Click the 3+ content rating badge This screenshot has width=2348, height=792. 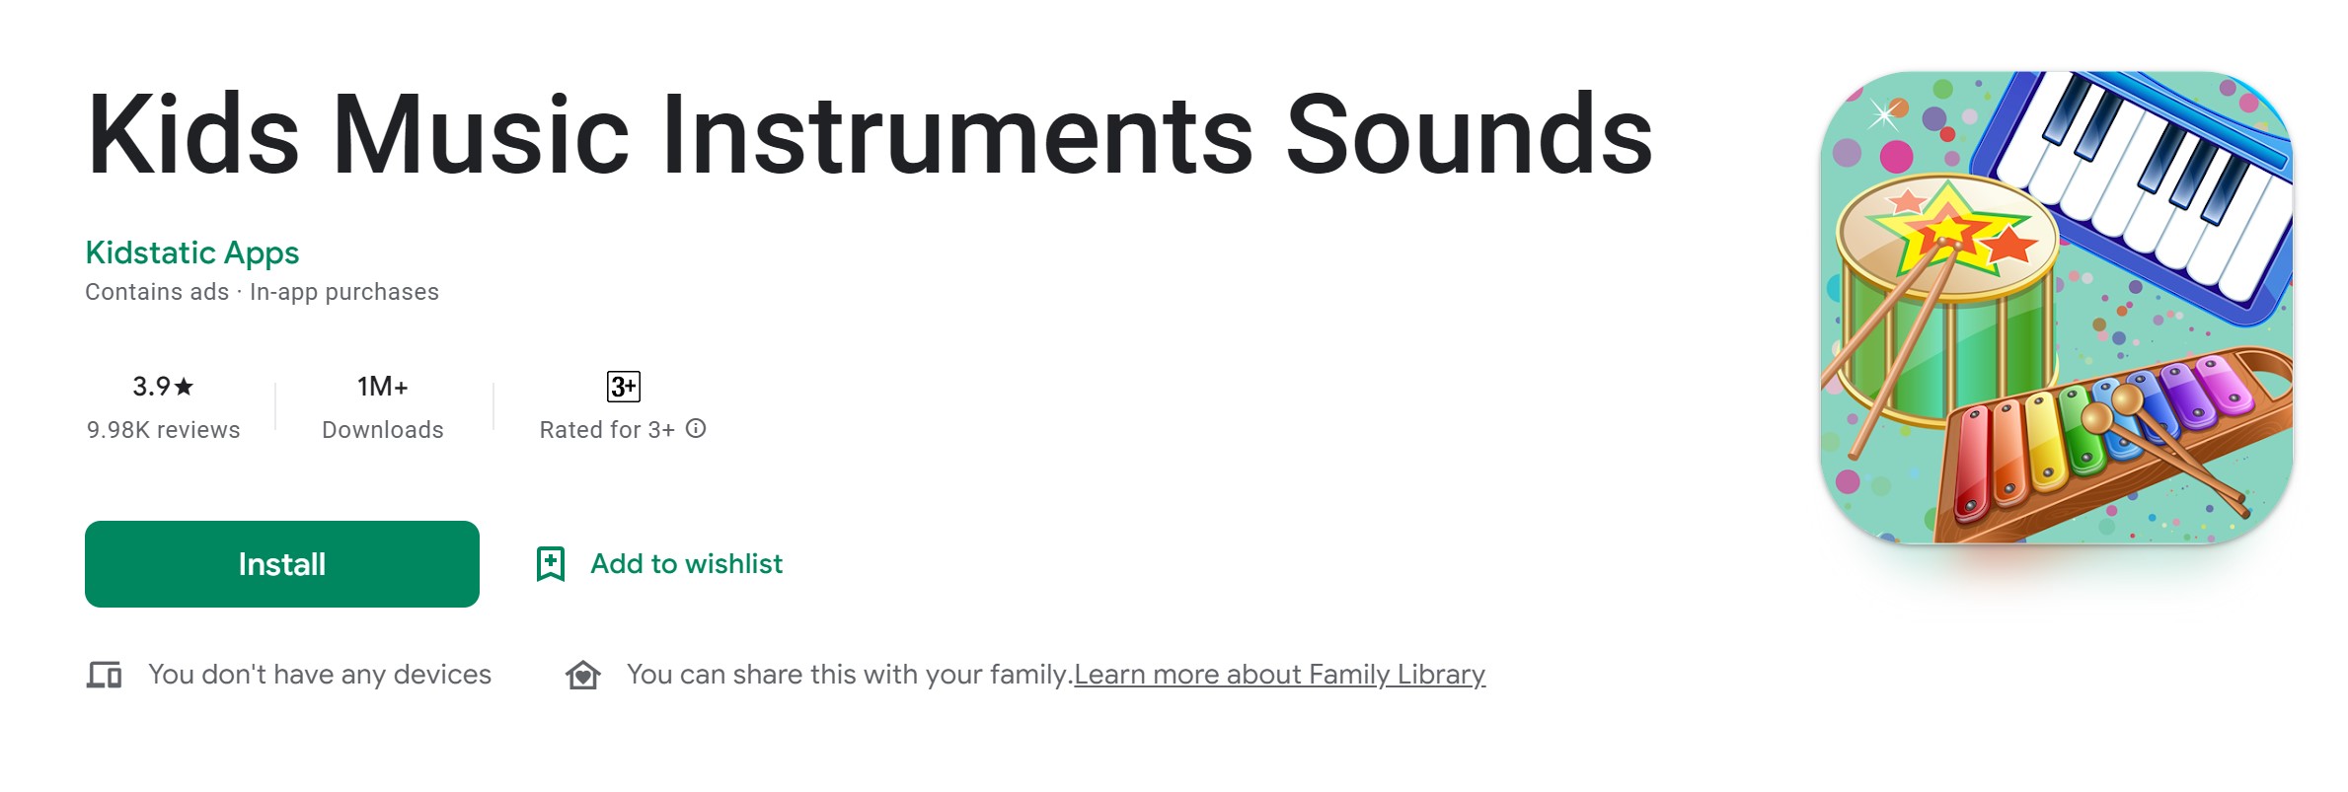click(624, 387)
